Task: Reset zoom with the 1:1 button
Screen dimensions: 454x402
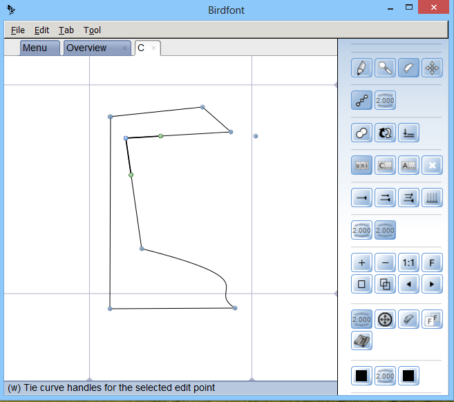Action: coord(408,262)
